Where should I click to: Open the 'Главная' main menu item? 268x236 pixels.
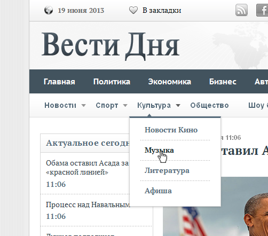click(59, 82)
